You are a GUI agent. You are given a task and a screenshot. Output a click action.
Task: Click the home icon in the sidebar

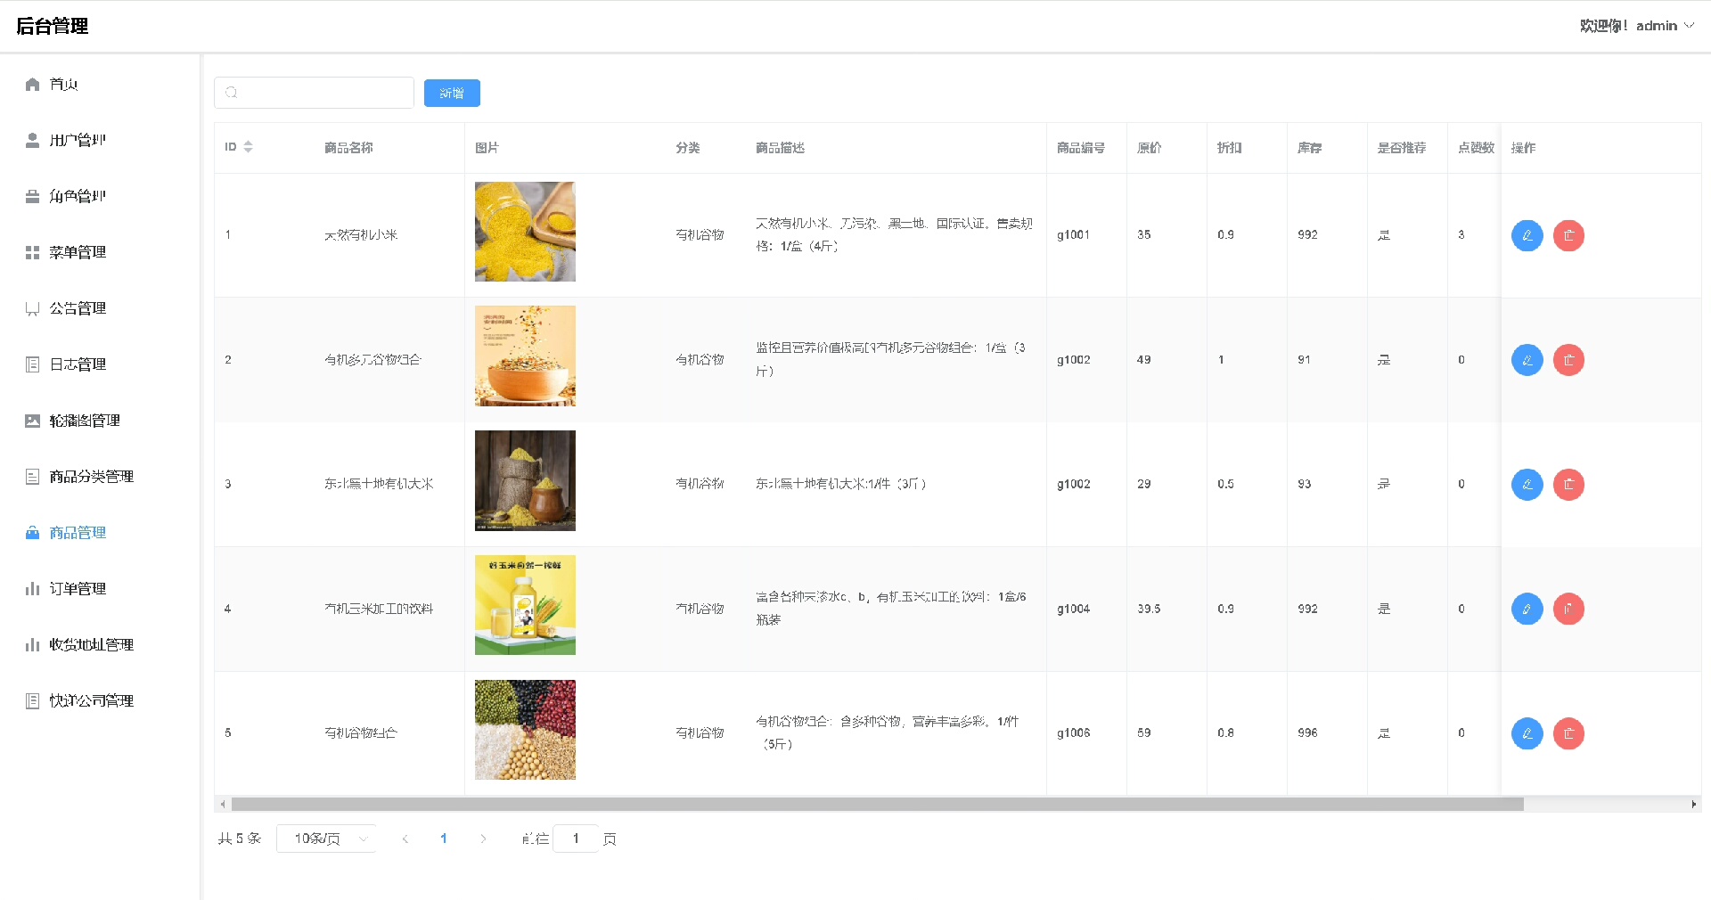click(33, 85)
